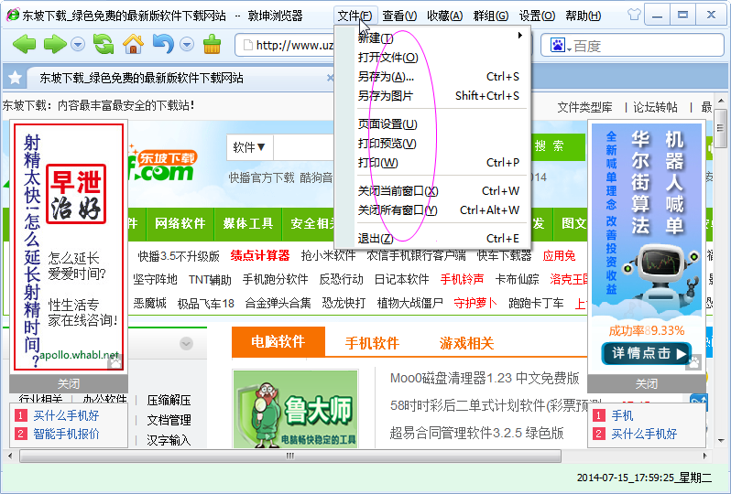Viewport: 731px width, 494px height.
Task: Choose 页面设置(U) menu item
Action: pyautogui.click(x=442, y=124)
